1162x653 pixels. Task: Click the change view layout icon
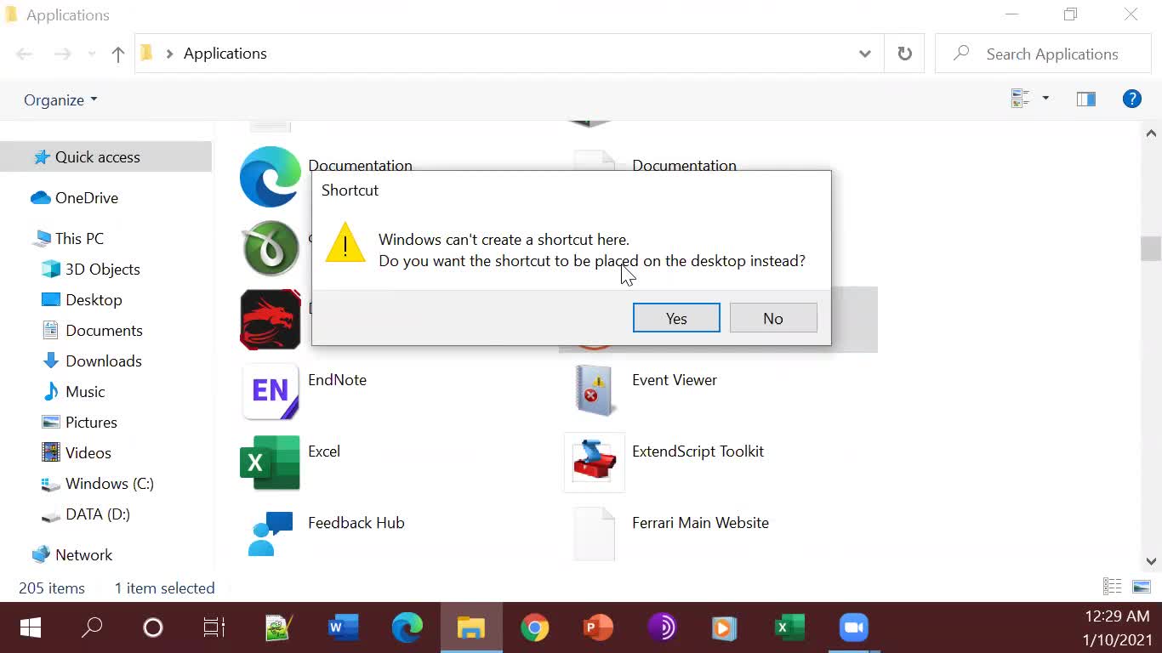[x=1020, y=99]
